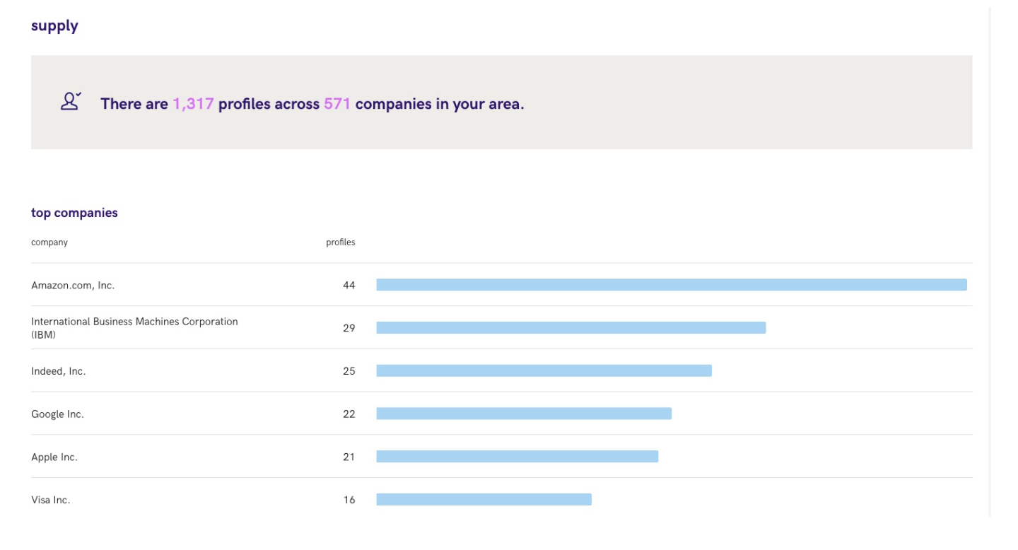Image resolution: width=1018 pixels, height=550 pixels.
Task: Click the profiles column header
Action: coord(341,242)
